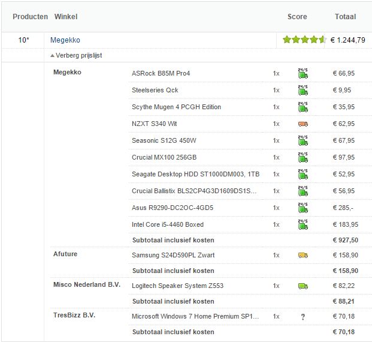
Task: Click the Score column header
Action: pyautogui.click(x=297, y=17)
